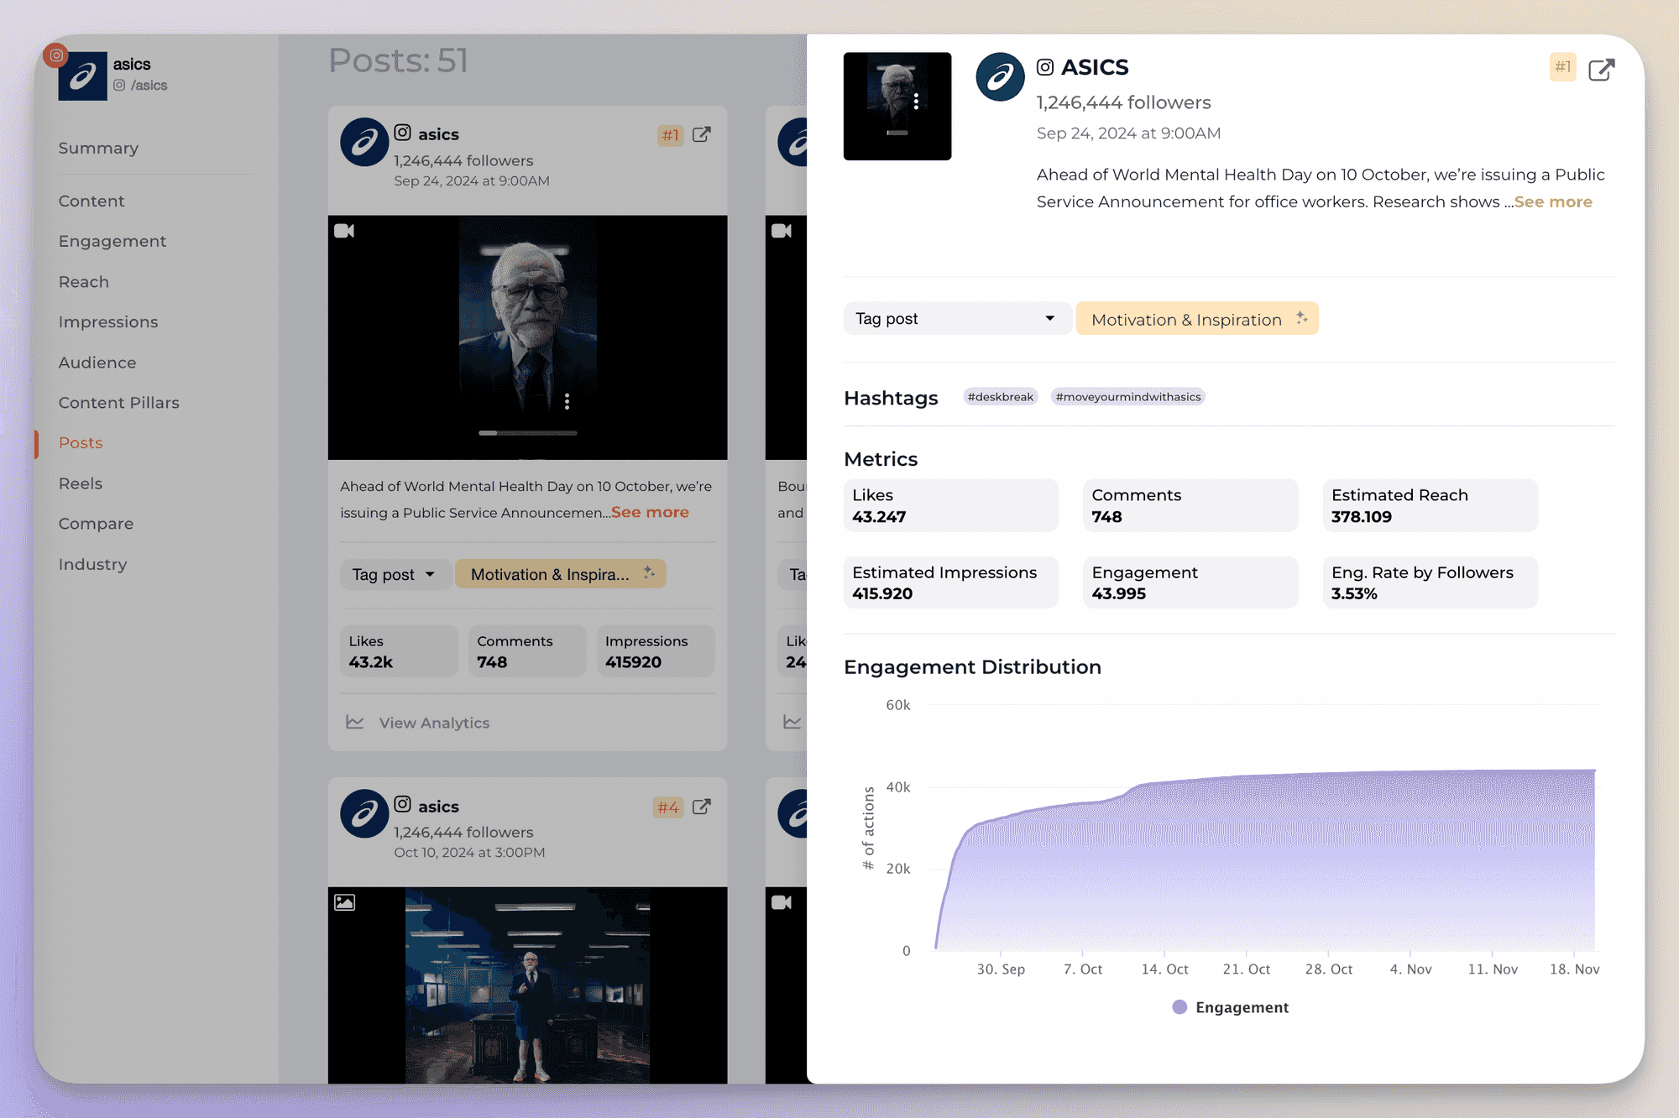Click See more on post #1 card caption

click(x=650, y=512)
